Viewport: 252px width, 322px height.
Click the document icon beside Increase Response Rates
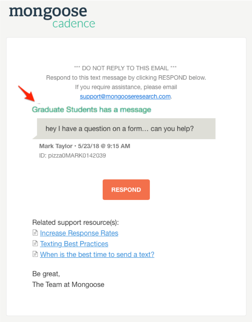pyautogui.click(x=35, y=233)
